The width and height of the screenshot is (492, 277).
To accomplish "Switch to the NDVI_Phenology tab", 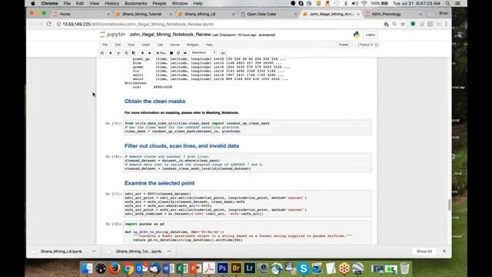I will (x=392, y=14).
